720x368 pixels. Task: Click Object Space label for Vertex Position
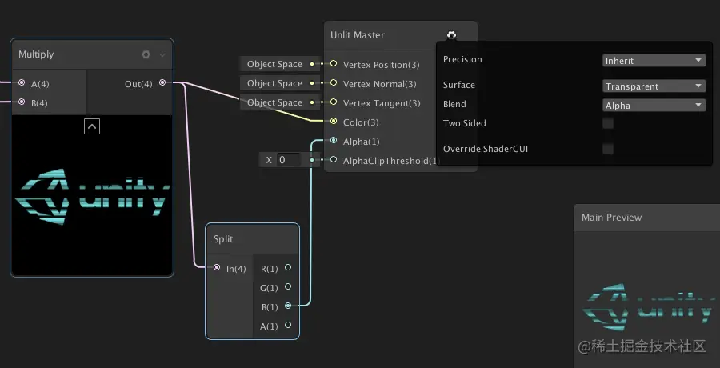click(274, 64)
